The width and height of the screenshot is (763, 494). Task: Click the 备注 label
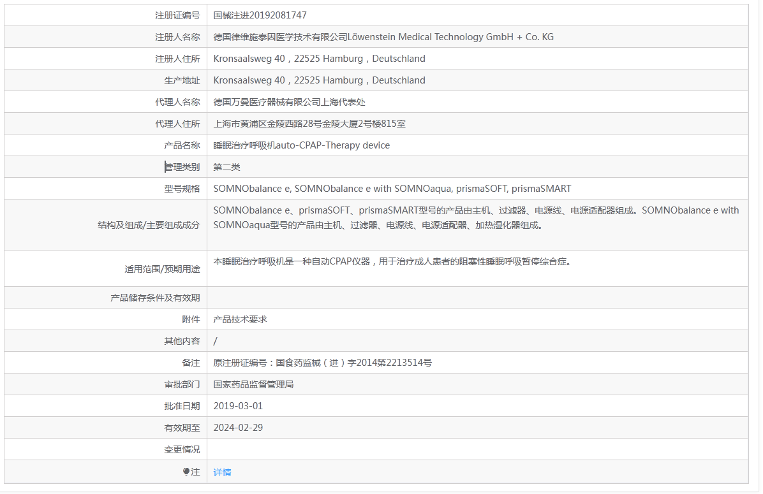click(x=191, y=363)
